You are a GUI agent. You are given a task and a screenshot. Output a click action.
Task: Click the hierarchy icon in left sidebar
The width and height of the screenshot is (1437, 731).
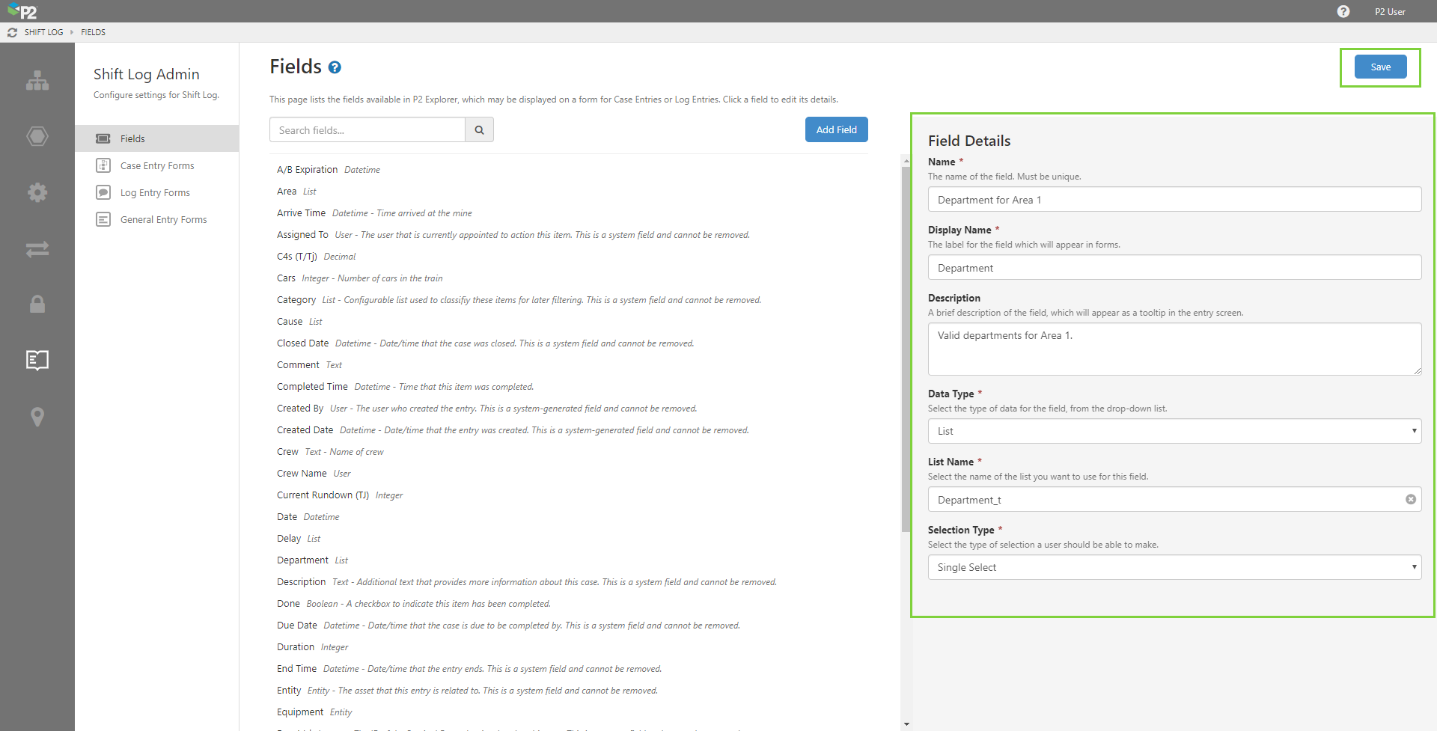[37, 81]
